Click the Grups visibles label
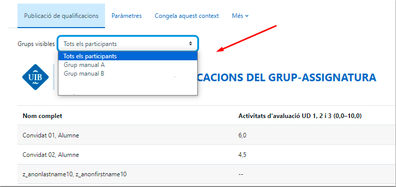Image resolution: width=396 pixels, height=187 pixels. [36, 44]
